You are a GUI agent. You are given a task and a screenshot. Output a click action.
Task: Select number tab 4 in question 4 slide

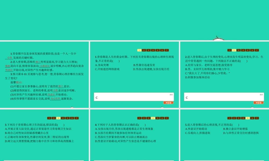coord(153,118)
